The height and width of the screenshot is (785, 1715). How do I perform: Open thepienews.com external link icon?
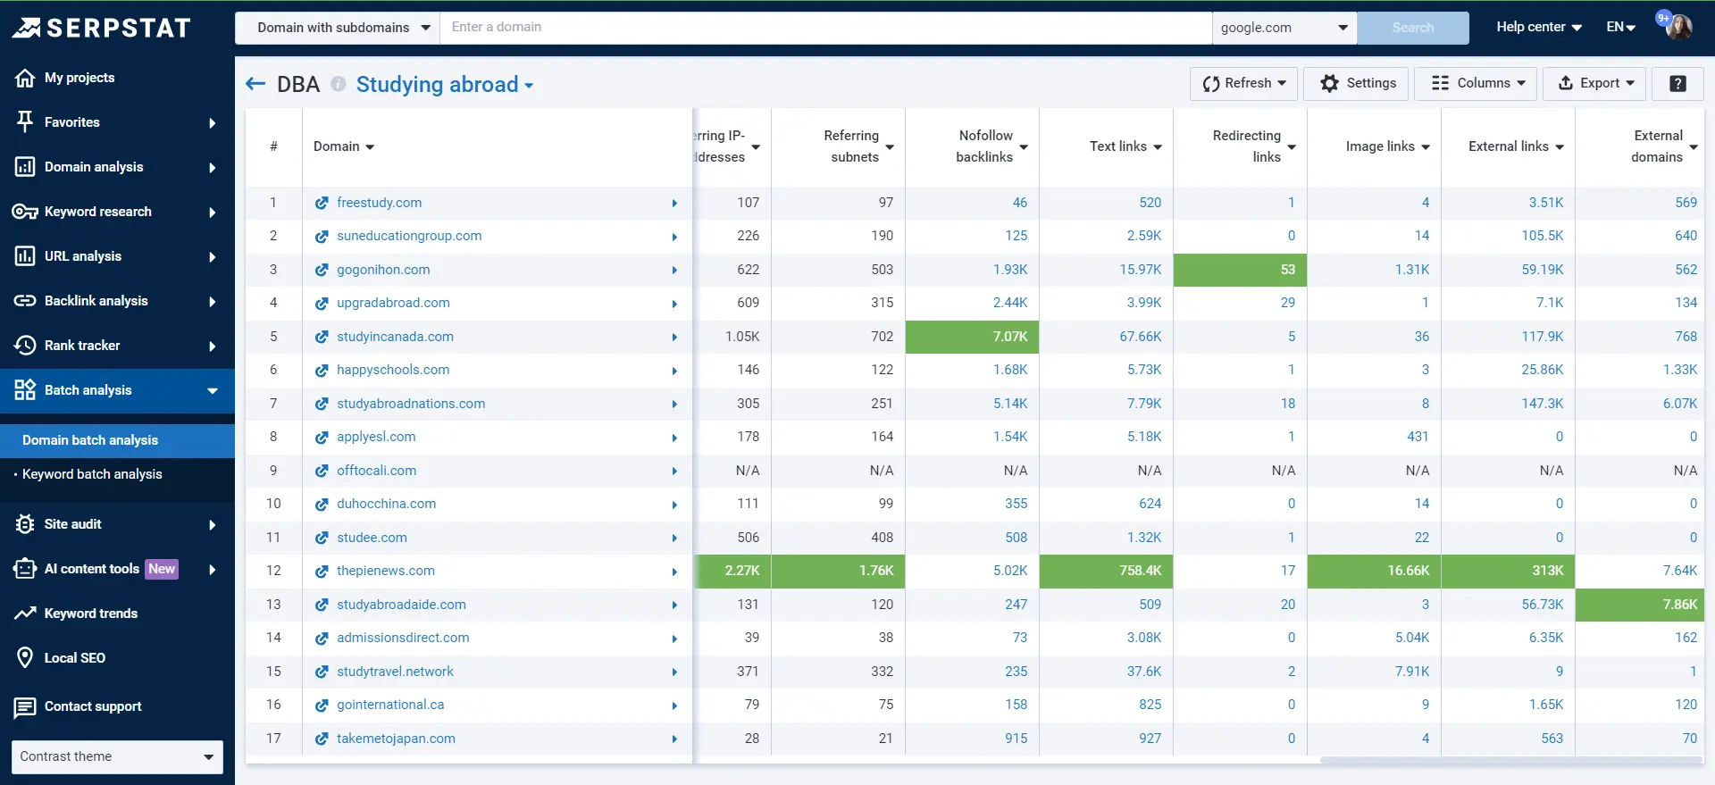pyautogui.click(x=322, y=572)
